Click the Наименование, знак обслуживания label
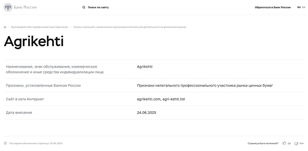This screenshot has width=308, height=151. [55, 70]
